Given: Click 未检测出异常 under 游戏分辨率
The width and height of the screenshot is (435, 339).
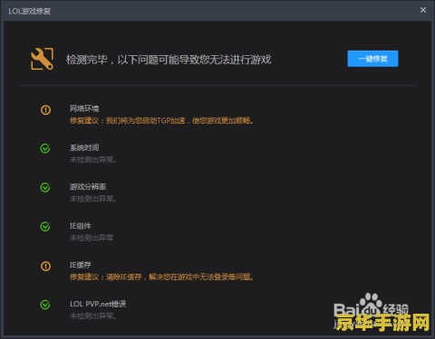Looking at the screenshot, I should [x=93, y=199].
